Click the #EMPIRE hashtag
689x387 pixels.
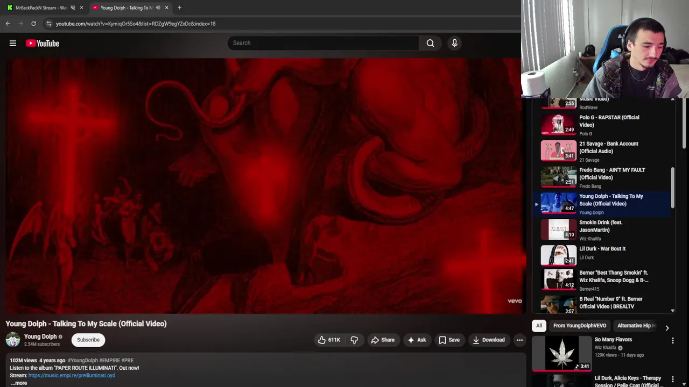109,360
